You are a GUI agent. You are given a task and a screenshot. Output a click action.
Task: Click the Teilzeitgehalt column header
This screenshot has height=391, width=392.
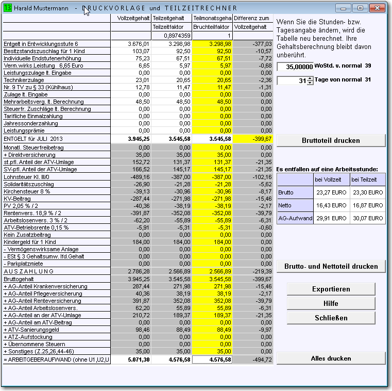coord(172,18)
